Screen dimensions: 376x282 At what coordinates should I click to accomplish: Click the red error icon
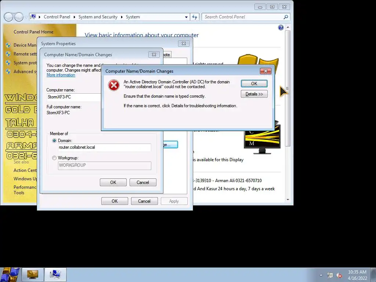tap(114, 85)
